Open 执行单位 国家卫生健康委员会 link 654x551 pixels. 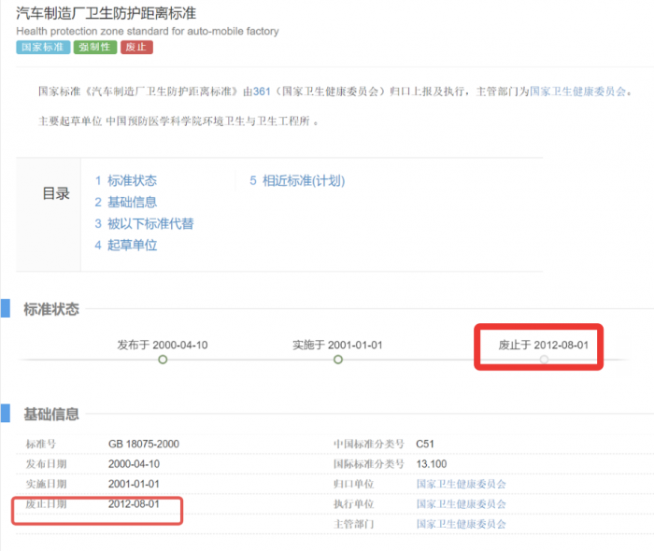(x=461, y=504)
